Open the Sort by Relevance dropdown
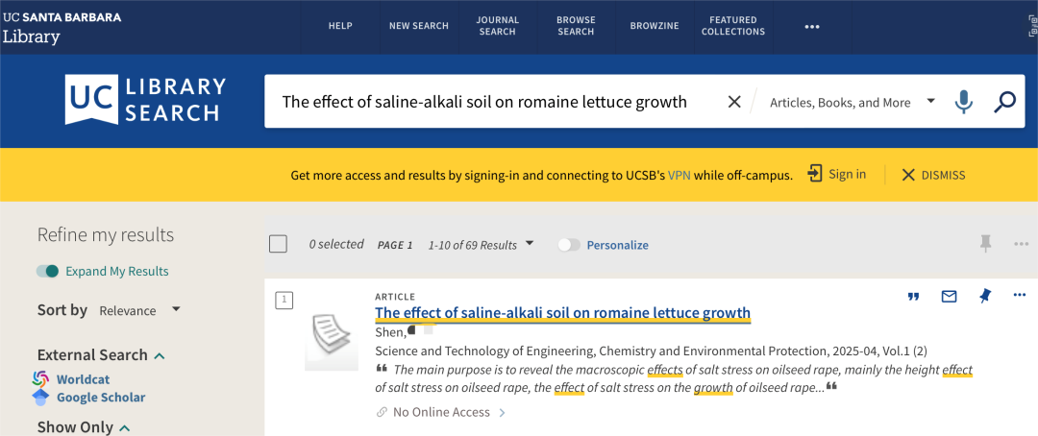 coord(139,310)
